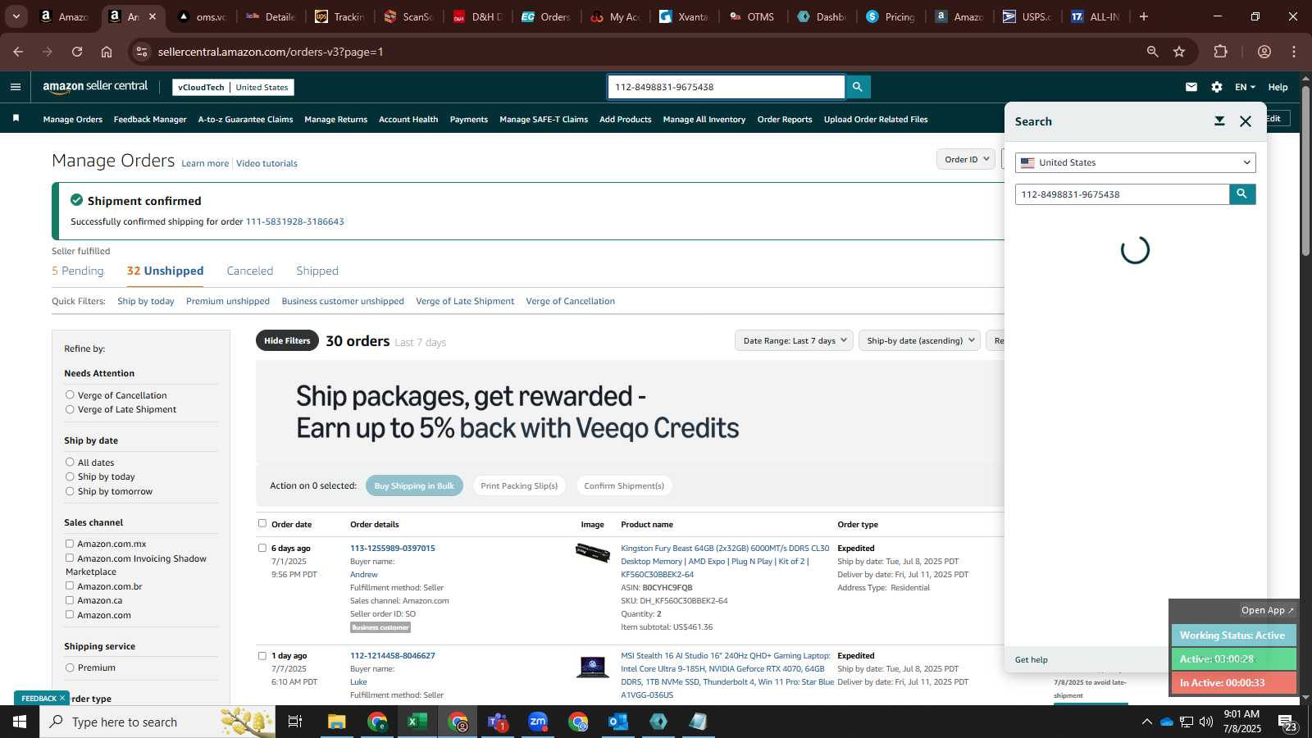Open Open App link in status widget

click(x=1267, y=610)
